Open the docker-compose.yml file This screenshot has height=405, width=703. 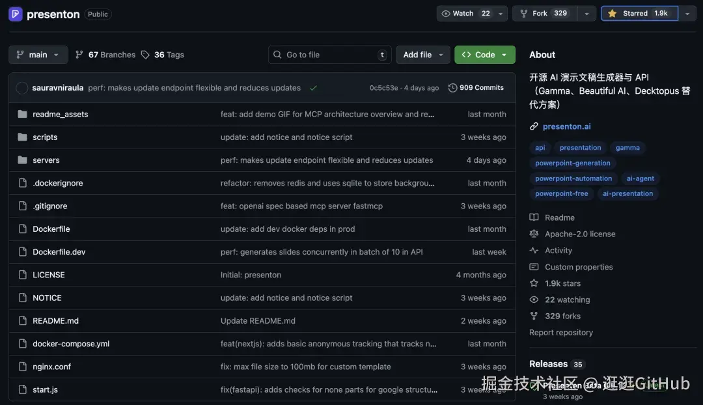pos(71,344)
